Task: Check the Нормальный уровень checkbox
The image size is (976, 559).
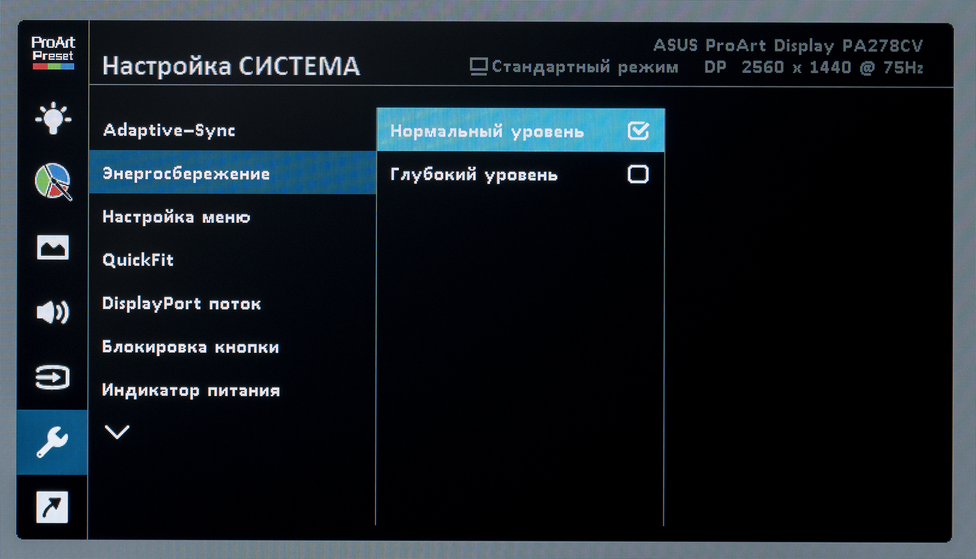Action: pyautogui.click(x=638, y=131)
